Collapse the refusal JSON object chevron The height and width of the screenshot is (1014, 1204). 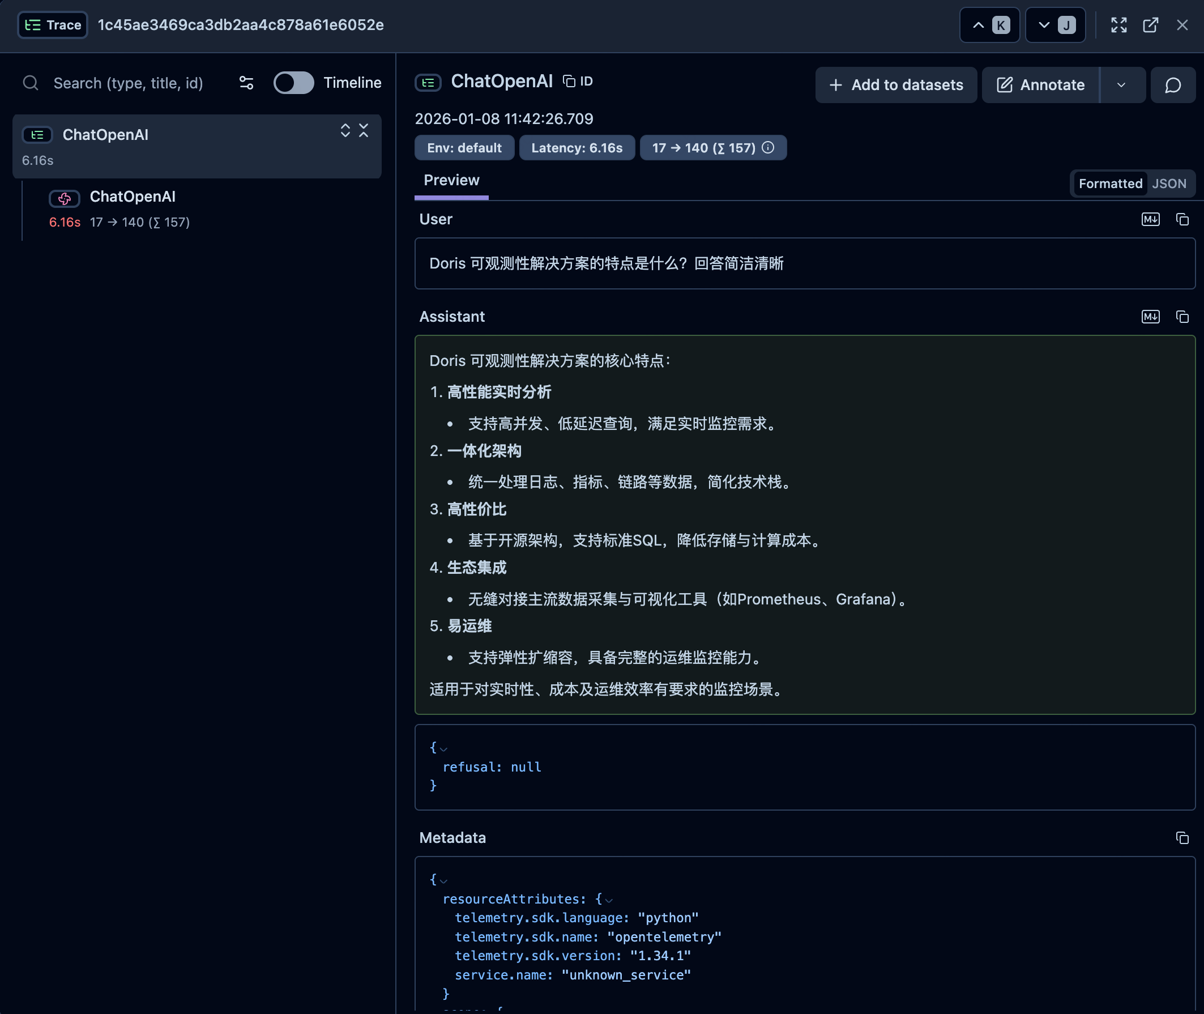443,748
